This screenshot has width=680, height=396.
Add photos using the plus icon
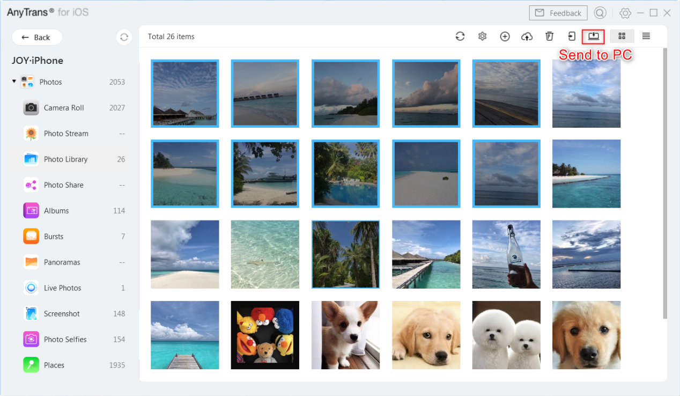505,36
